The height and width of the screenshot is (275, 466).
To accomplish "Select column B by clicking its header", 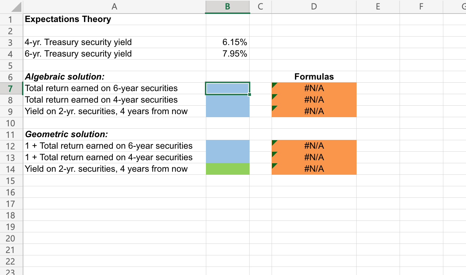I will (227, 6).
